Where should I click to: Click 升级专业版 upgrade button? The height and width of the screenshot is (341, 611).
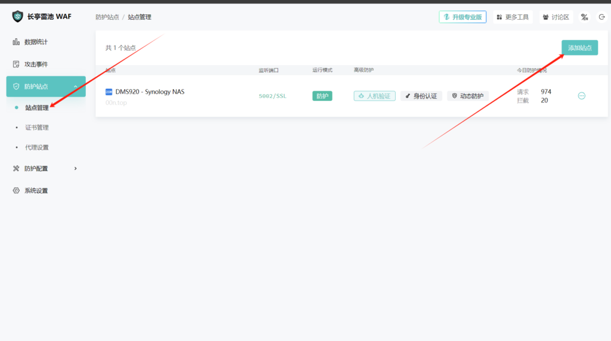tap(462, 17)
